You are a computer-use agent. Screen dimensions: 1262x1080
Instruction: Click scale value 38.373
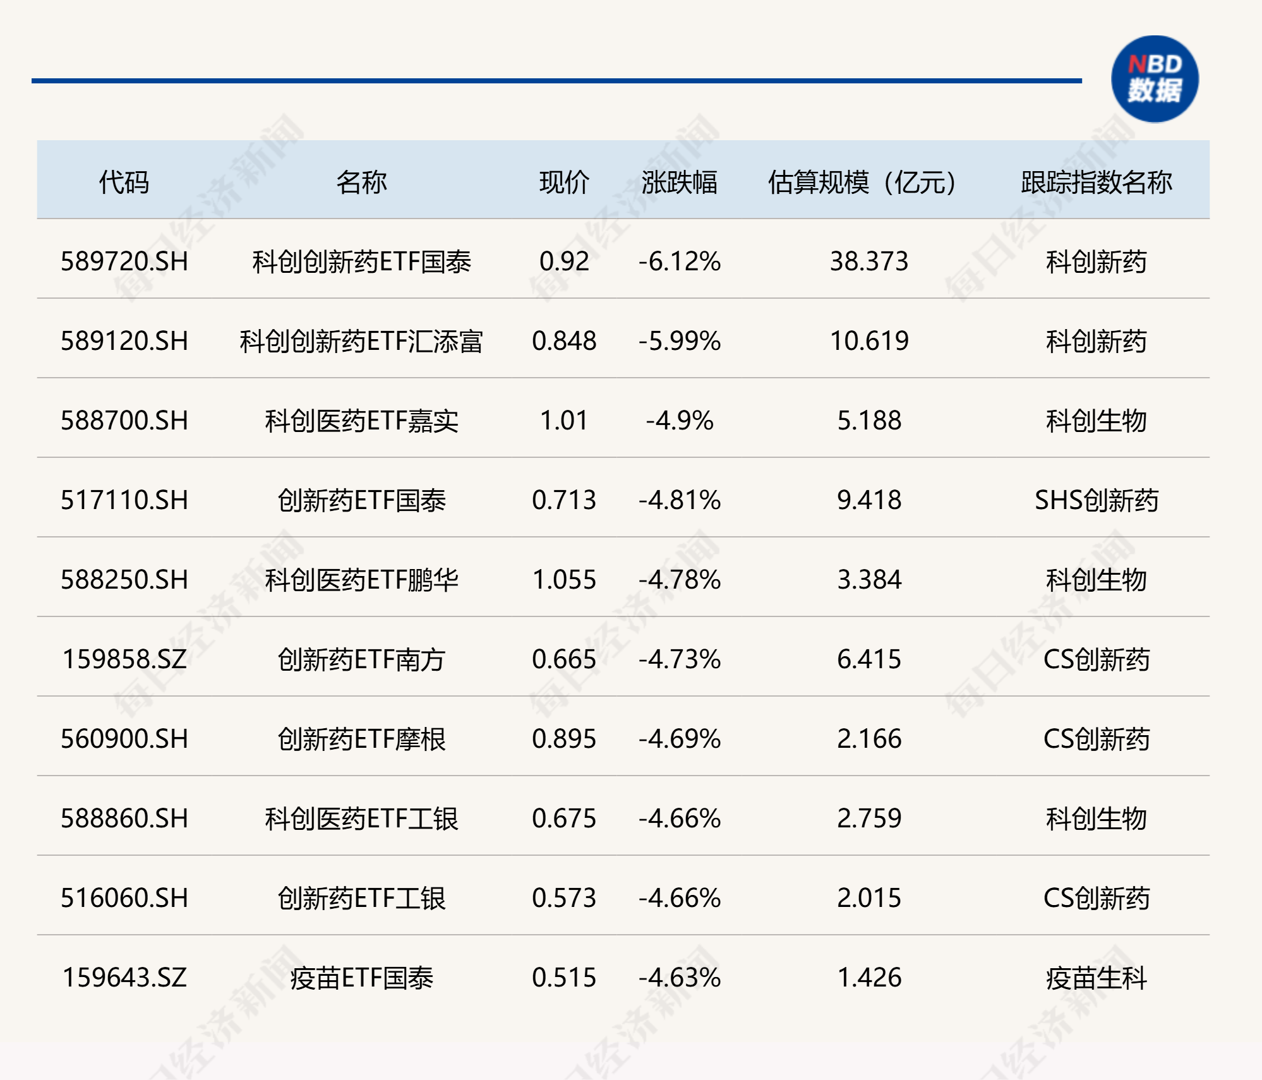(869, 261)
